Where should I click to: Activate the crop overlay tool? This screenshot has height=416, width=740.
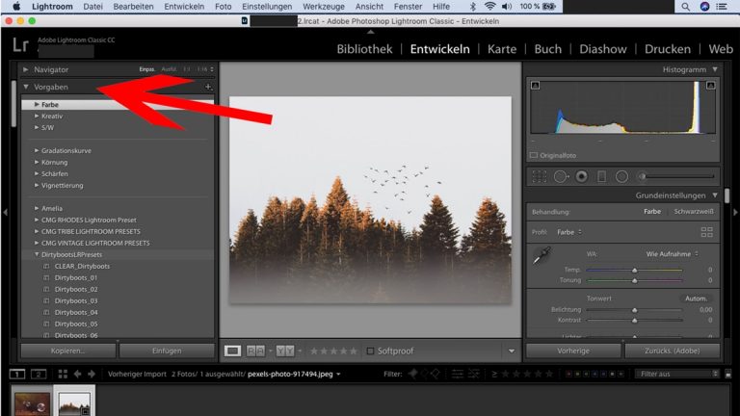tap(540, 176)
